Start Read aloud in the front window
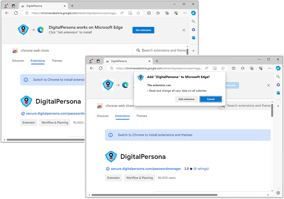Viewport: 284px width, 199px height. (x=207, y=68)
